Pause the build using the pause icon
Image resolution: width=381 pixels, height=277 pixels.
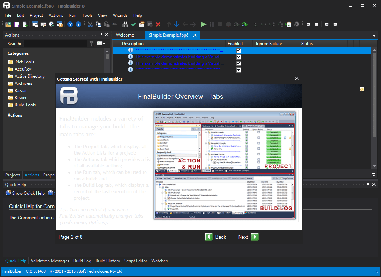click(x=212, y=24)
